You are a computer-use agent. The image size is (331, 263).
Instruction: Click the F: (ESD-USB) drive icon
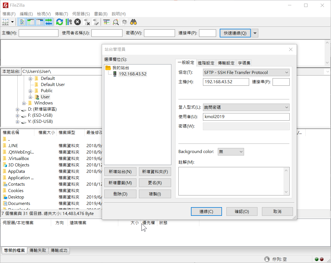pos(24,116)
